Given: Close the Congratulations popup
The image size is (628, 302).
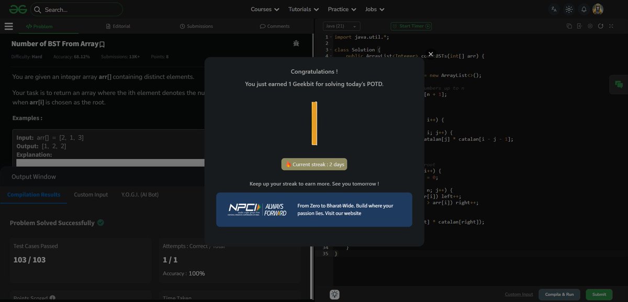Looking at the screenshot, I should coord(431,54).
